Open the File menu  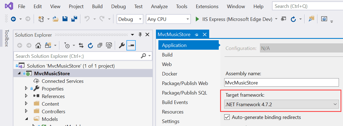pos(22,6)
